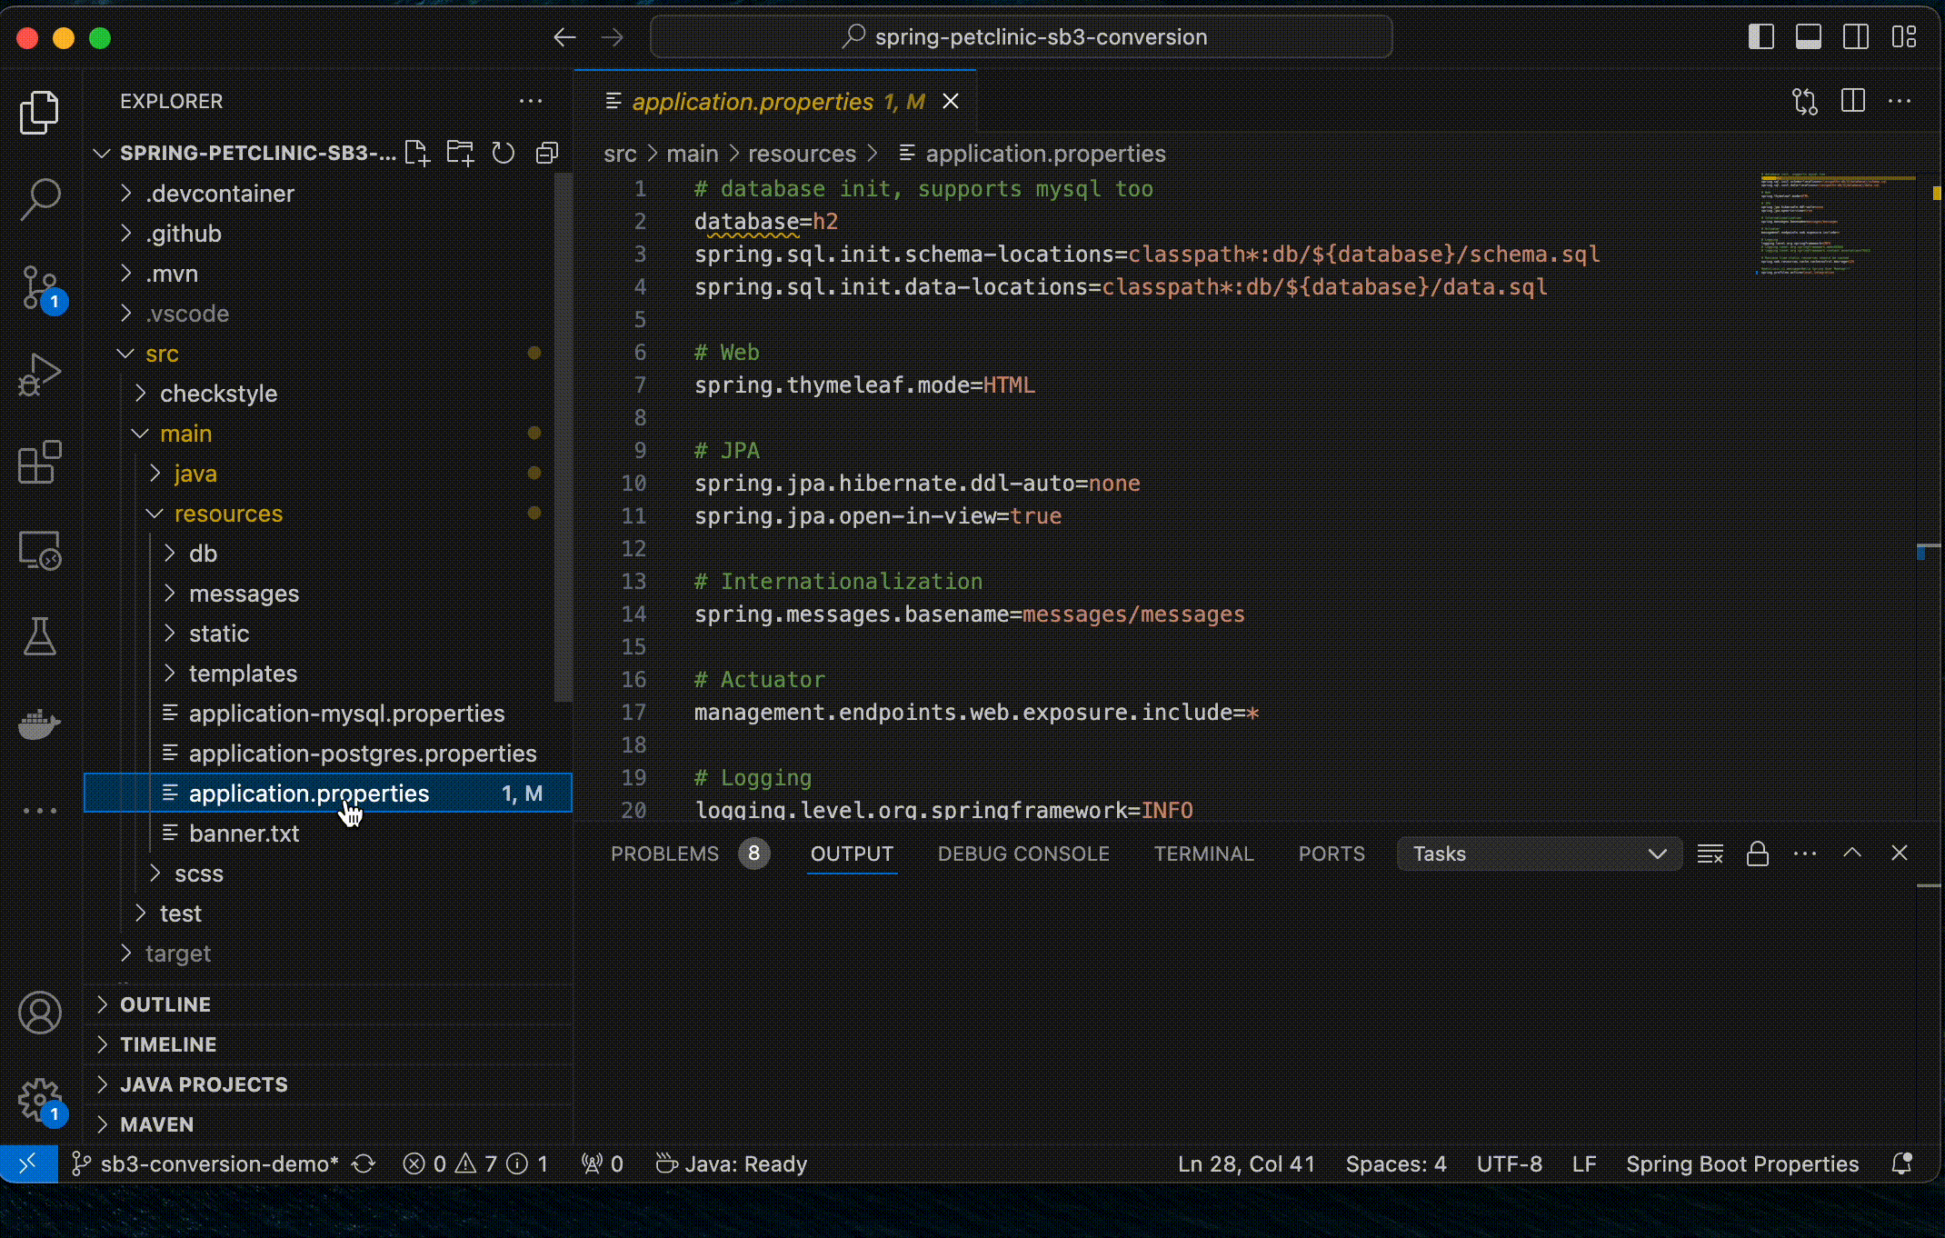
Task: Toggle the bottom panel layout button
Action: pos(1808,37)
